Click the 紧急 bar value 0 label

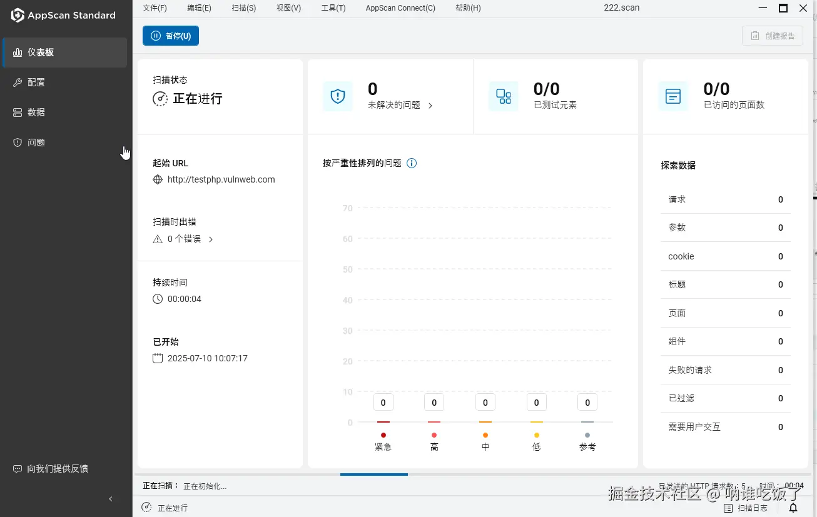click(x=383, y=403)
